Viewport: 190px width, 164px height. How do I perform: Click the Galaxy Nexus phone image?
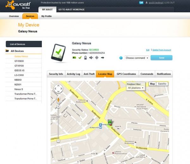[x=59, y=52]
